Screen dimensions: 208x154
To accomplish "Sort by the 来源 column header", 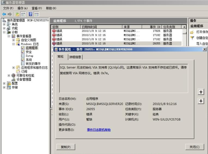I will click(x=132, y=27).
